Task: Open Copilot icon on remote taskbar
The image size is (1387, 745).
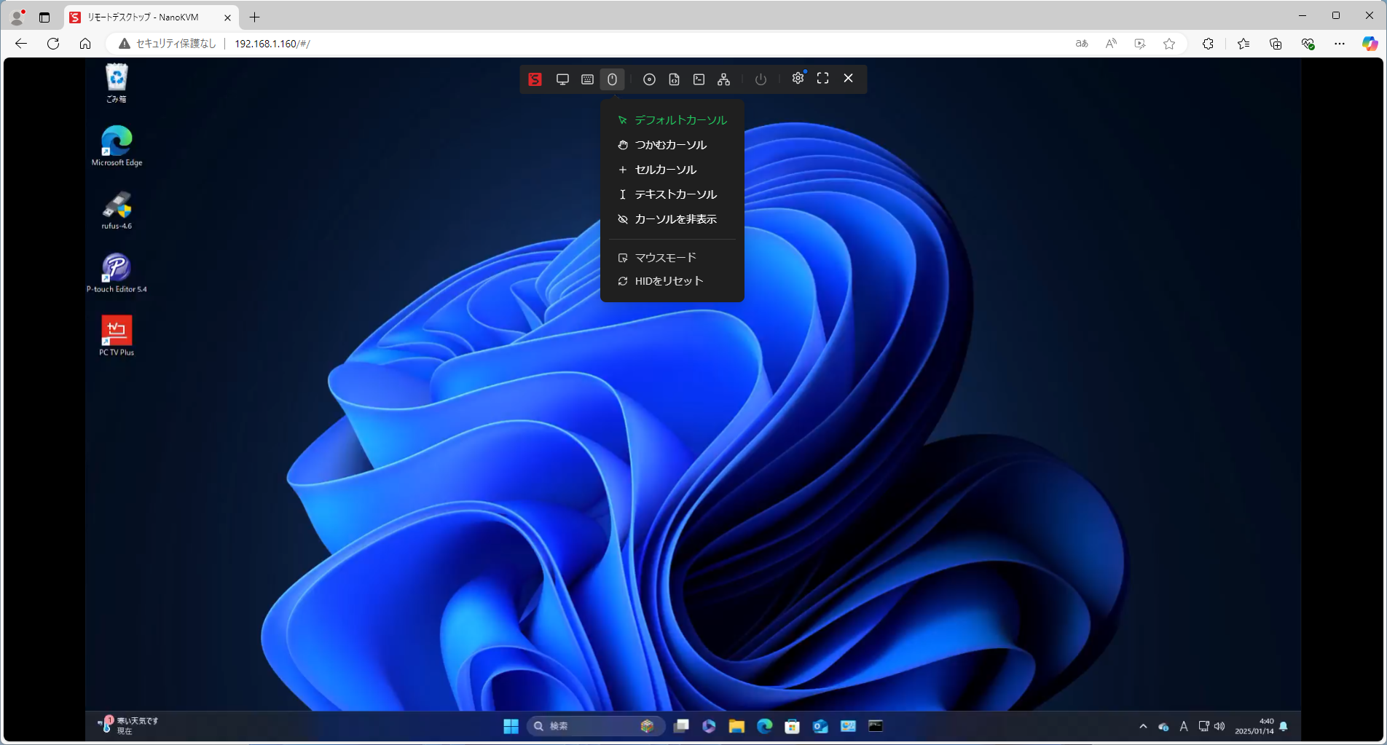Action: [709, 726]
